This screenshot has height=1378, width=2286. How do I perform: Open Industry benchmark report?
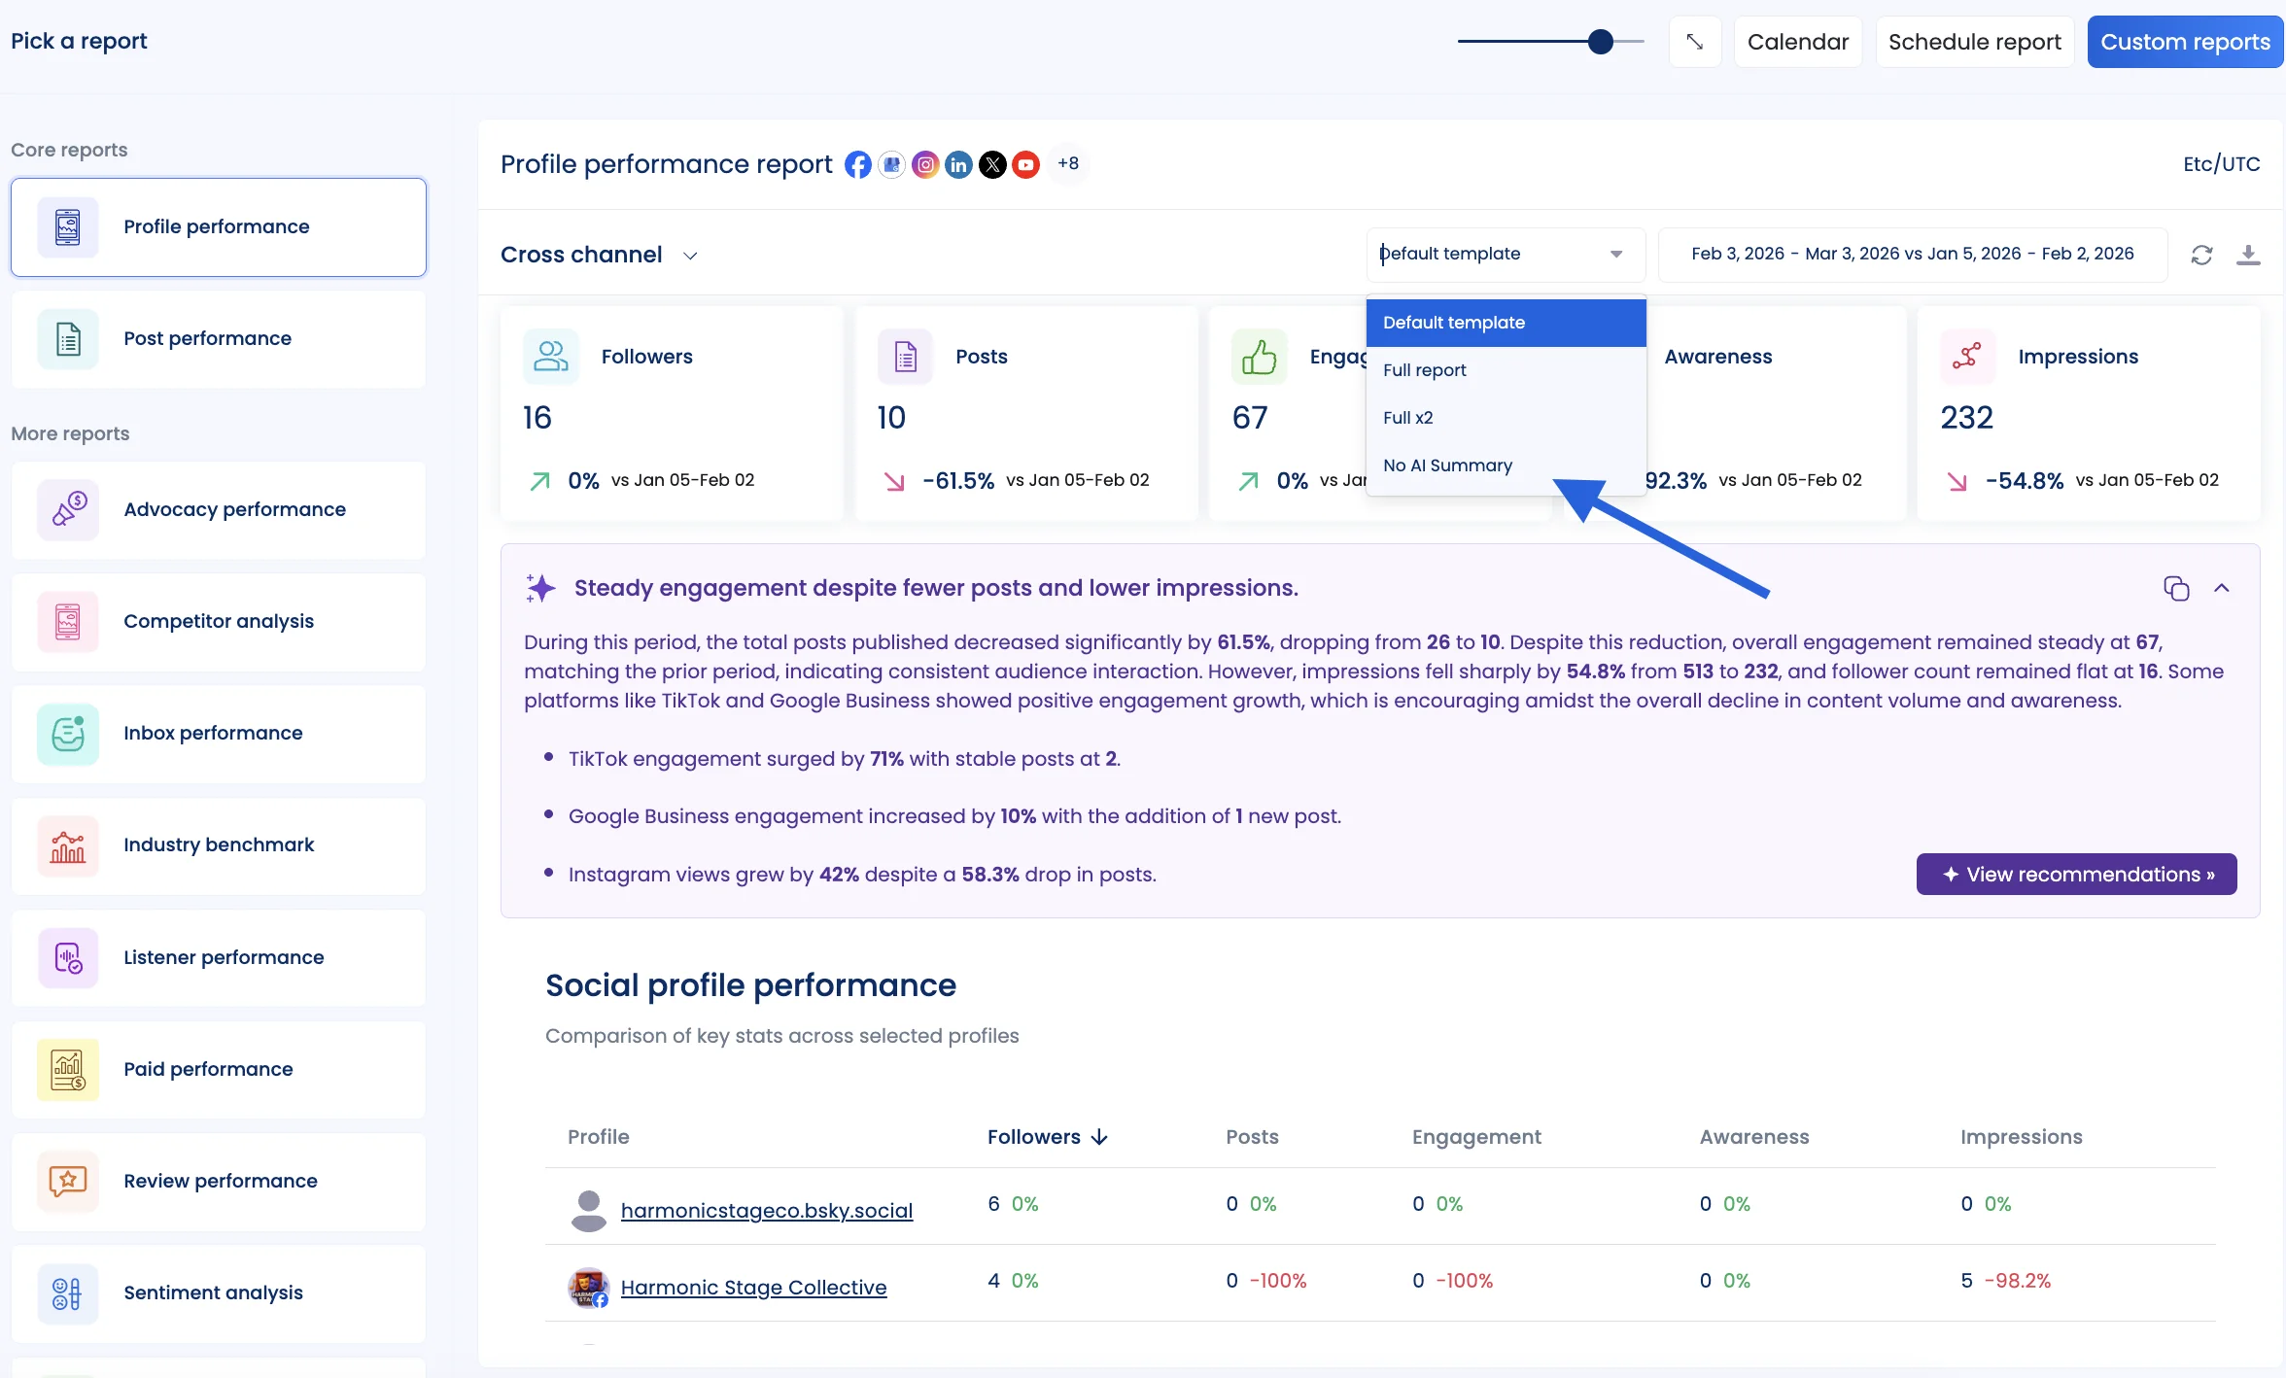tap(219, 845)
